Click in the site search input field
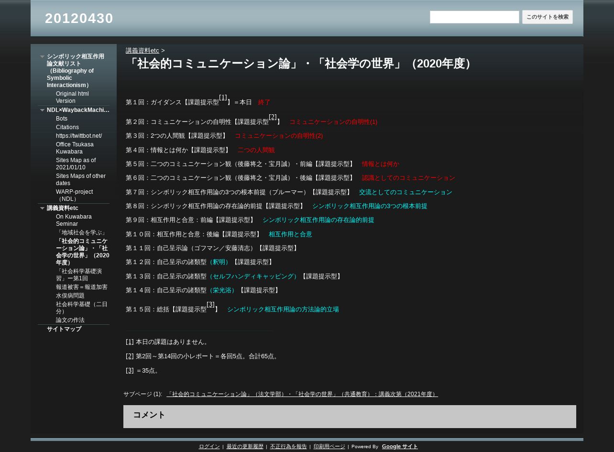This screenshot has width=614, height=452. coord(474,17)
